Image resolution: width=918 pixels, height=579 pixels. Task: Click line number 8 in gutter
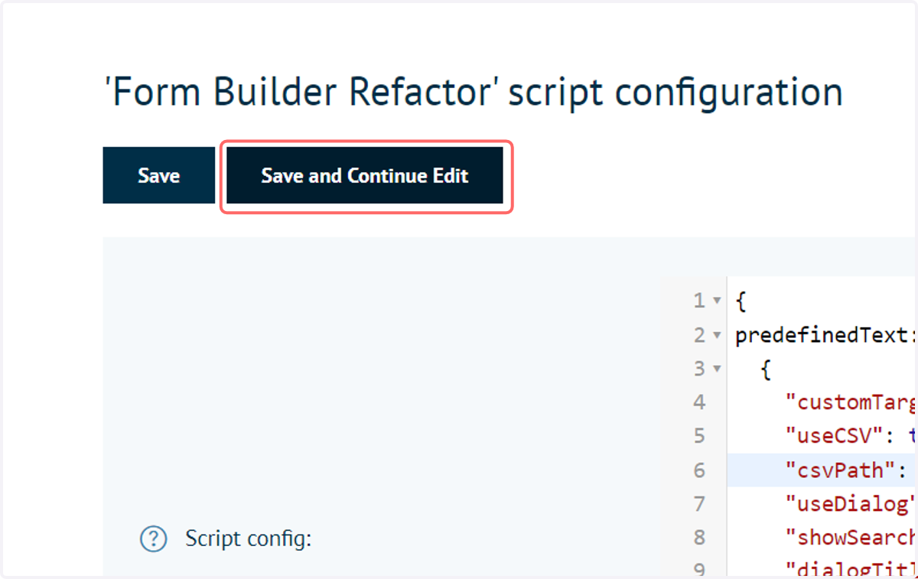[699, 537]
